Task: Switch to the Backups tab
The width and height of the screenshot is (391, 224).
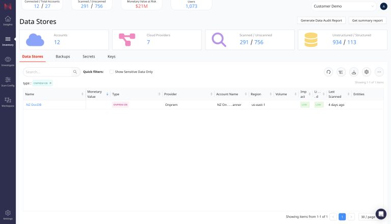Action: click(63, 57)
